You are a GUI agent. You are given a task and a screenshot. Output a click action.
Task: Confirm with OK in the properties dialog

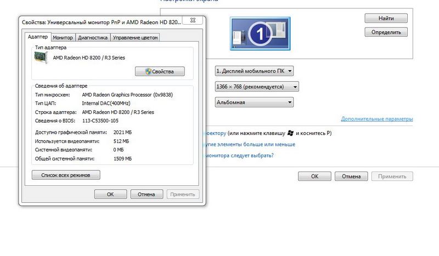pyautogui.click(x=110, y=194)
